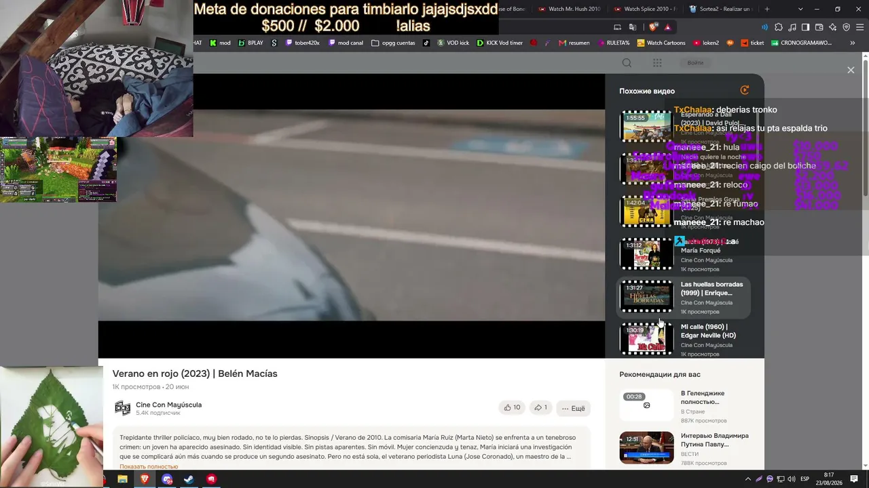869x488 pixels.
Task: Click the Brave Shields icon in address bar
Action: pos(653,27)
